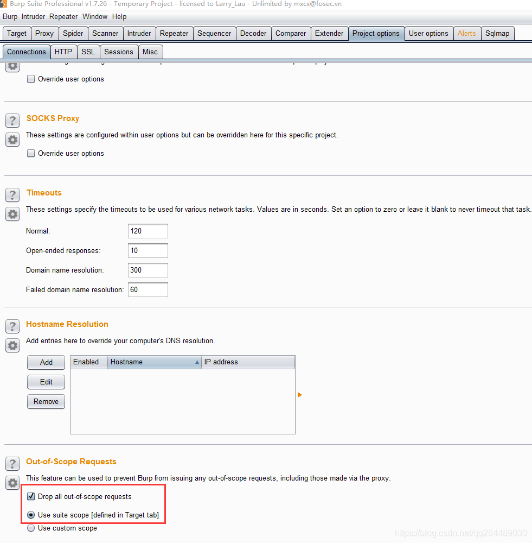Open the Window menu
The image size is (532, 543).
point(95,17)
